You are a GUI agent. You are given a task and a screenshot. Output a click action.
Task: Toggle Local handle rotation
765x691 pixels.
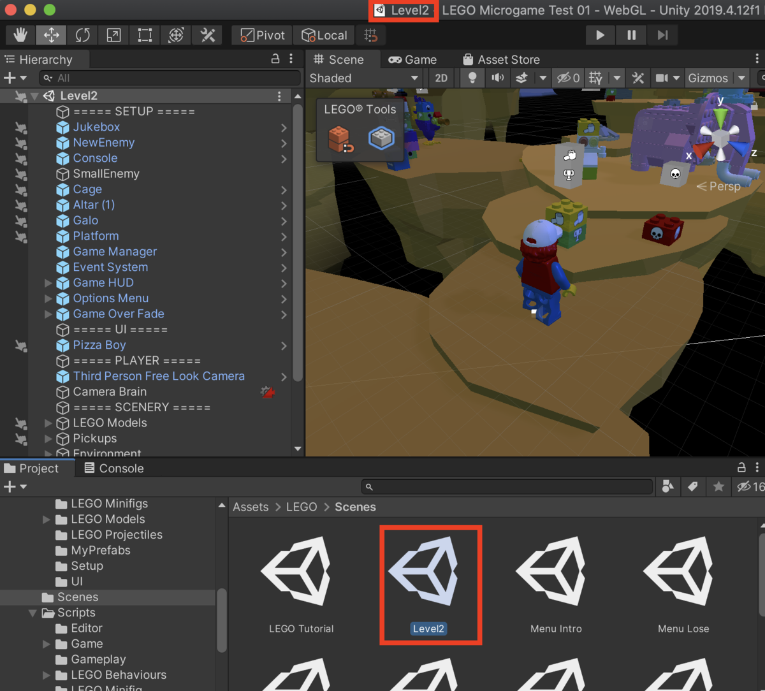[324, 35]
